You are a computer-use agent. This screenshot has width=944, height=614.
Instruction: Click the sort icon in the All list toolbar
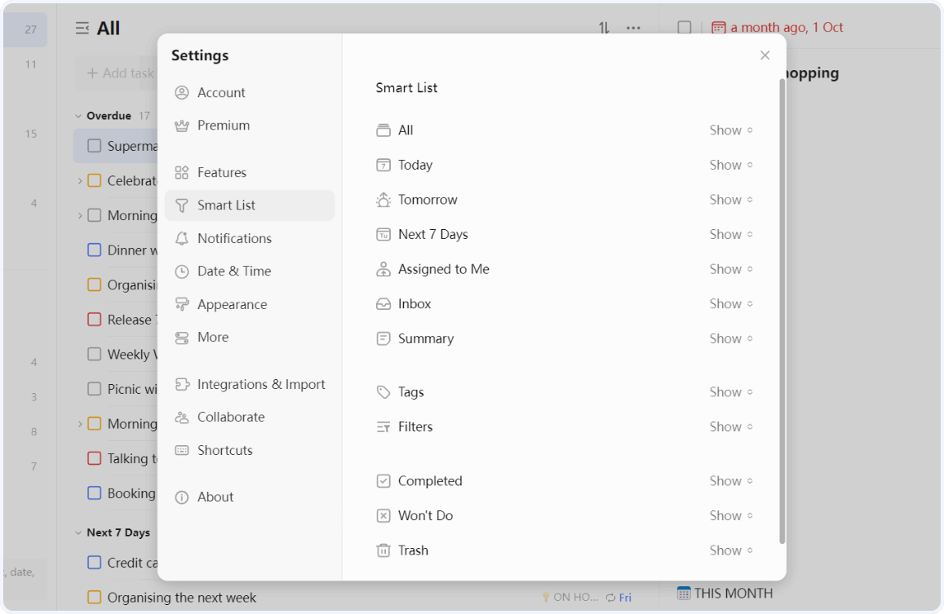(603, 27)
